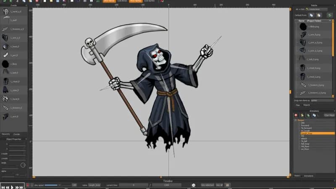Select the Fall_loop animation

coord(305,144)
